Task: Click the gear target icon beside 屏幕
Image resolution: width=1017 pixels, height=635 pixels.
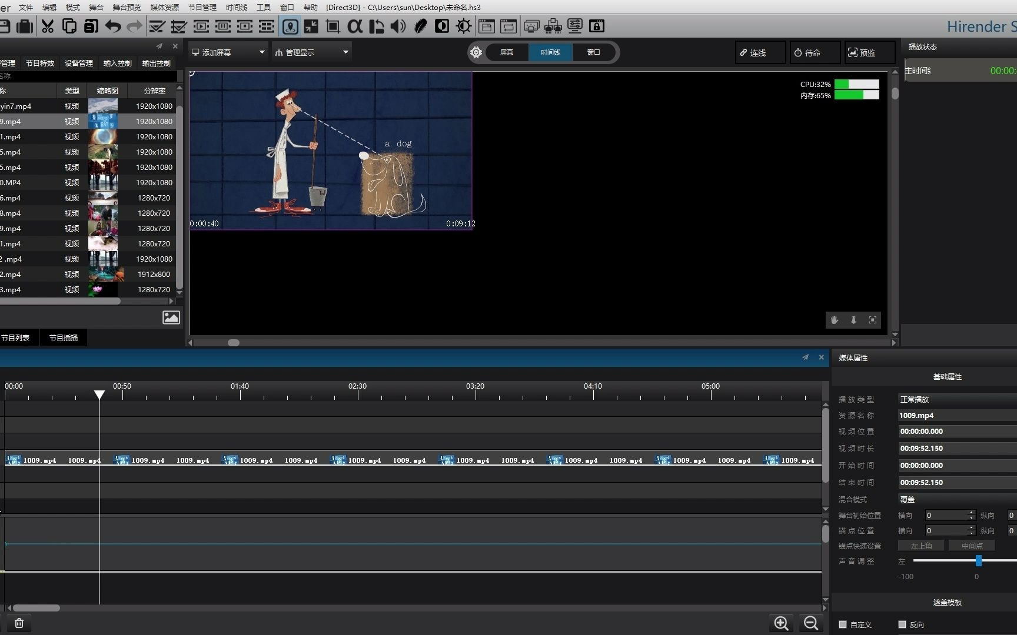Action: [476, 52]
